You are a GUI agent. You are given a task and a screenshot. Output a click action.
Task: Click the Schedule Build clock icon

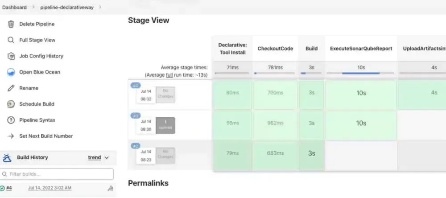pyautogui.click(x=11, y=104)
